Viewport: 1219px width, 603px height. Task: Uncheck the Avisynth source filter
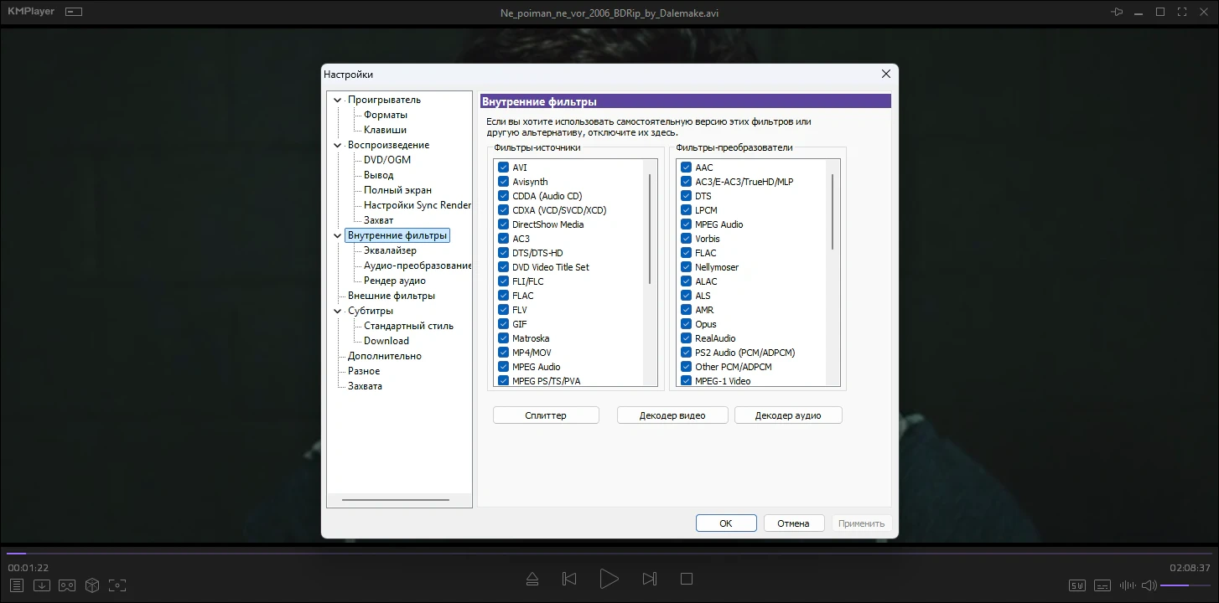(504, 182)
